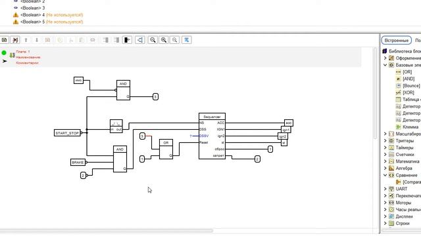Select the Sequencer block on canvas
Screen dimensions: 421x236
coord(212,136)
